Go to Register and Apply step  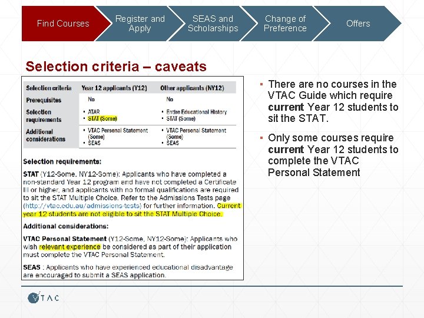coord(140,24)
